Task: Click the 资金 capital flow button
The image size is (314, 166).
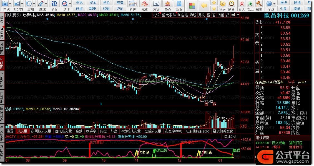Action: [x=93, y=2]
